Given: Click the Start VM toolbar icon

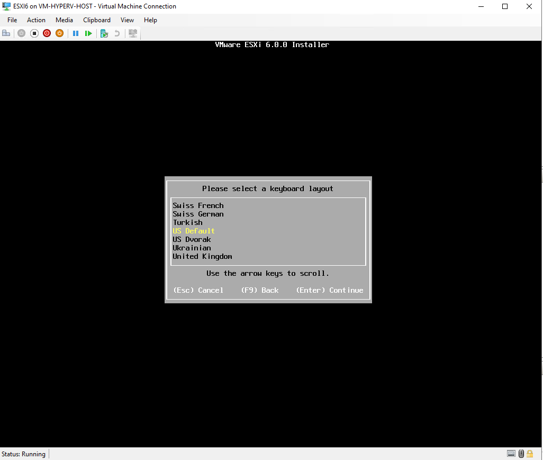Looking at the screenshot, I should 22,33.
